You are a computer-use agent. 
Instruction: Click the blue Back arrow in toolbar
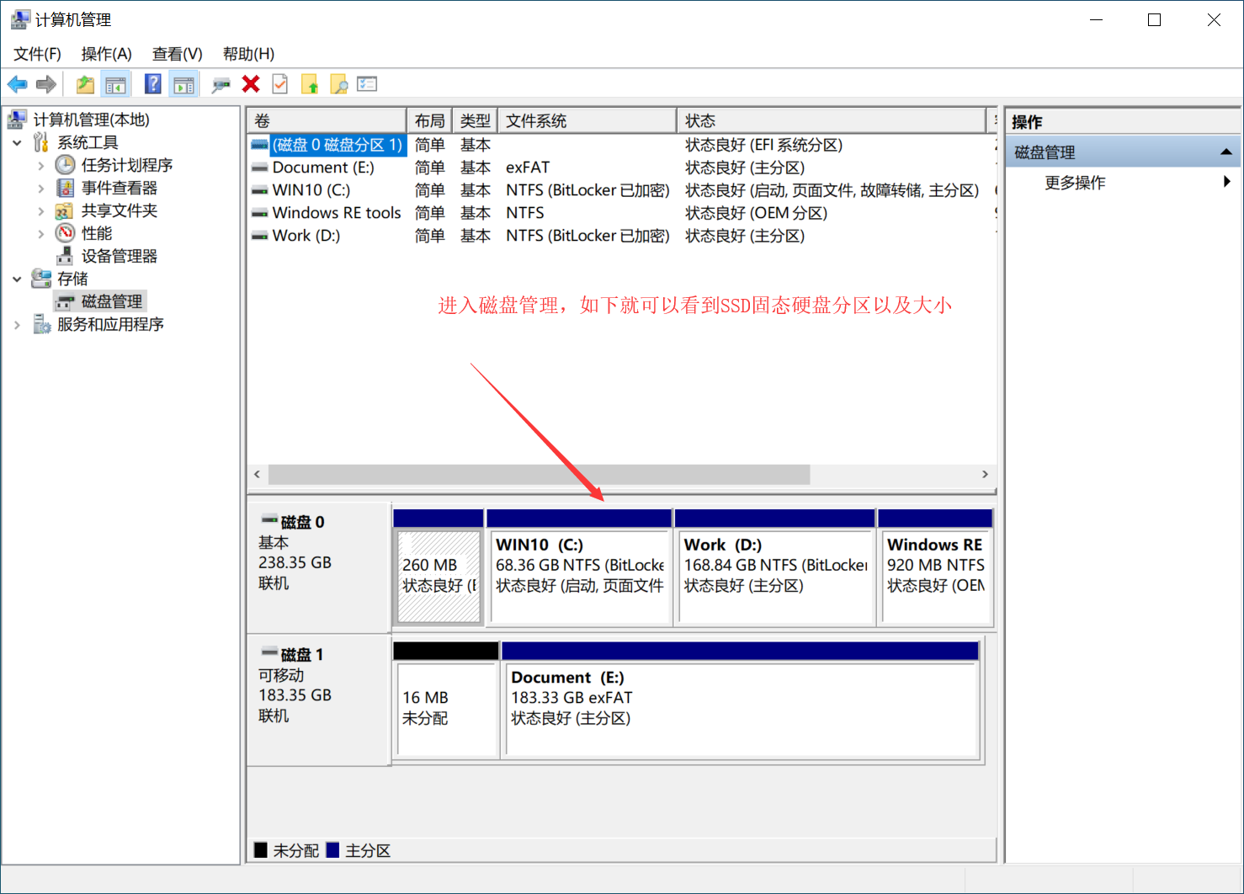tap(17, 84)
